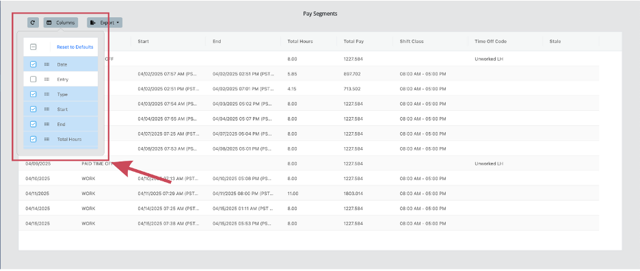The height and width of the screenshot is (271, 640).
Task: Toggle the select-all columns checkbox
Action: tap(34, 47)
